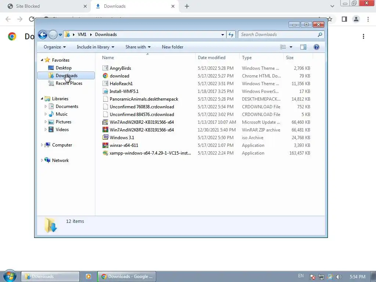This screenshot has height=282, width=376.
Task: Click the Explorer Back arrow button
Action: [x=43, y=35]
